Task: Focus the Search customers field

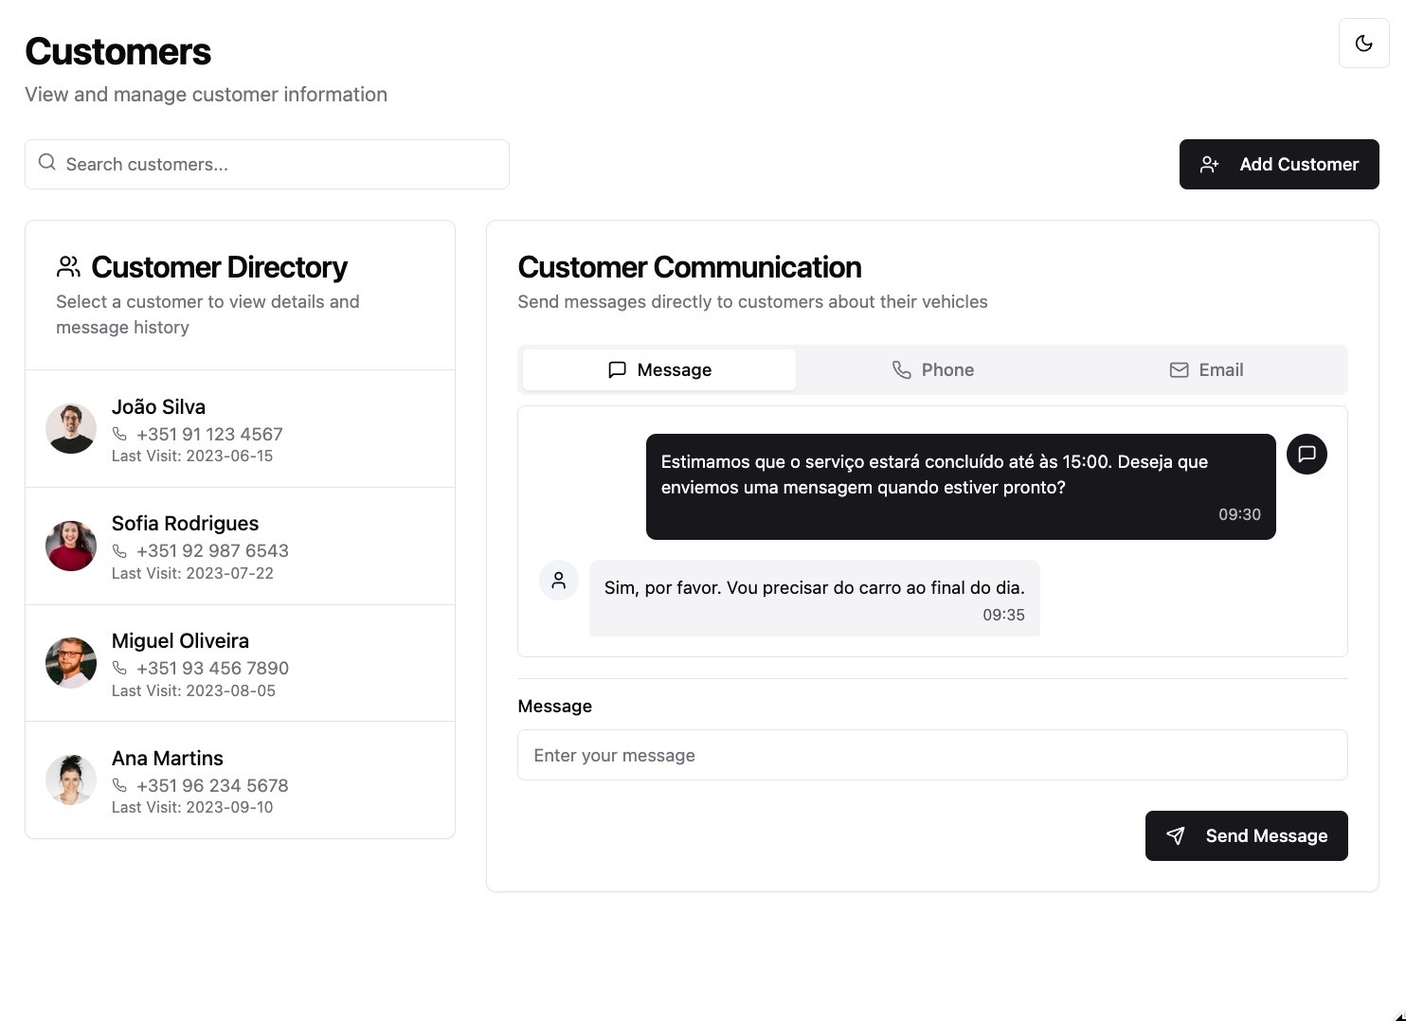Action: pyautogui.click(x=267, y=164)
